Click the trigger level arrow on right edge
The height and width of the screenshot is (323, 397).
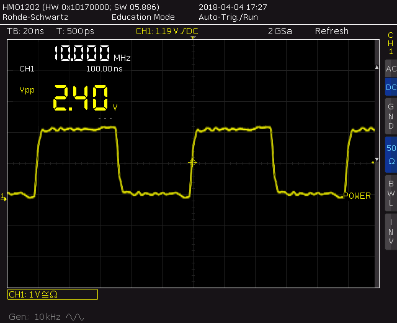[x=374, y=162]
